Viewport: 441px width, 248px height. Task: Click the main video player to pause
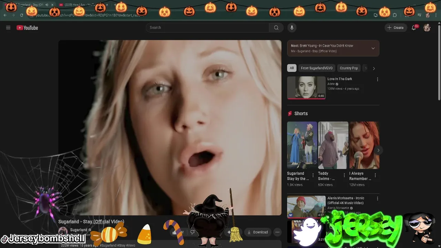click(170, 127)
